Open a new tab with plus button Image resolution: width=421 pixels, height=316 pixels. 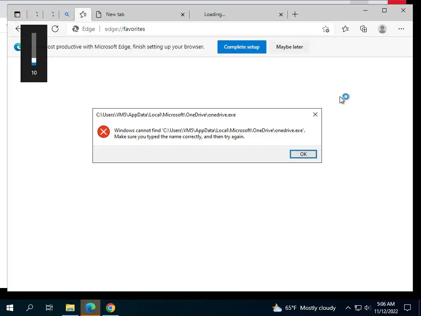pos(295,14)
